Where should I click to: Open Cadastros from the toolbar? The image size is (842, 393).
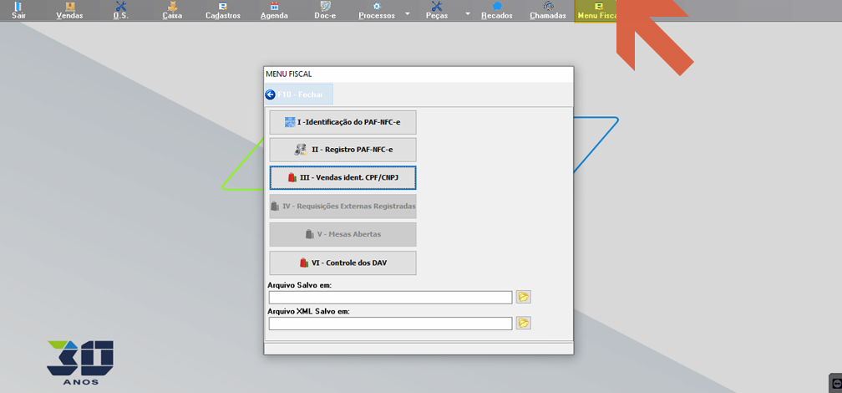(223, 11)
